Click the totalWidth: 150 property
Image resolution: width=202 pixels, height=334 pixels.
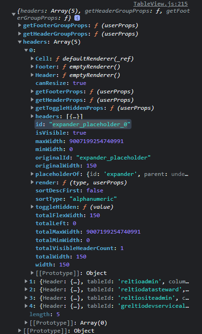click(61, 257)
